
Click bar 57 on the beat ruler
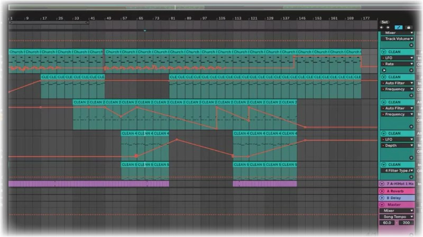125,18
